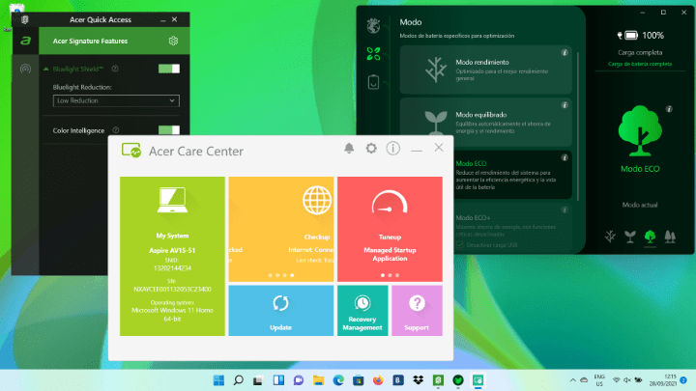Viewport: 696px width, 391px height.
Task: Click Carga de batería completa link
Action: [x=640, y=64]
